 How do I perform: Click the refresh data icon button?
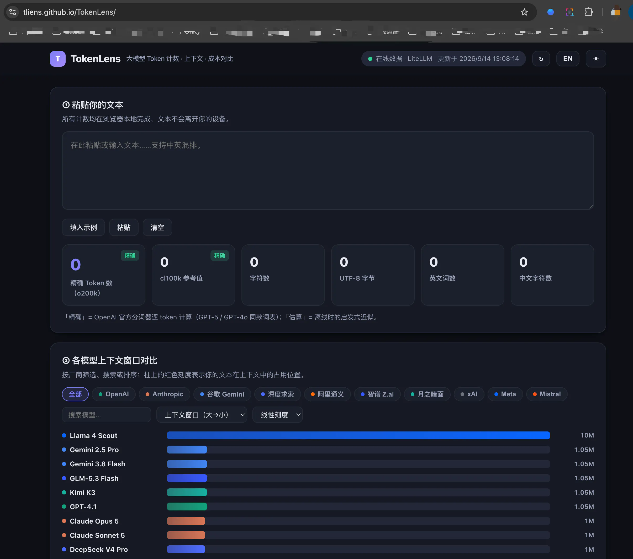(x=541, y=59)
